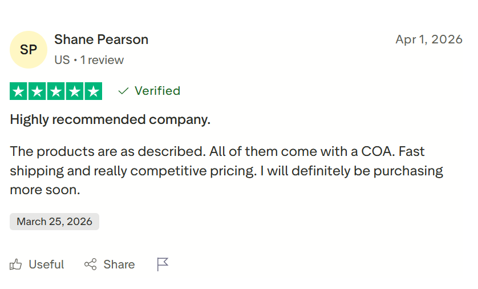This screenshot has height=289, width=478.
Task: Click the fifth green rating star
Action: [x=93, y=91]
